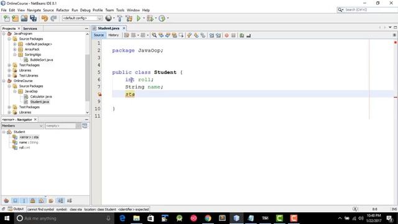Click the Last Edit icon in editor toolbar
The image size is (398, 224).
click(x=126, y=35)
